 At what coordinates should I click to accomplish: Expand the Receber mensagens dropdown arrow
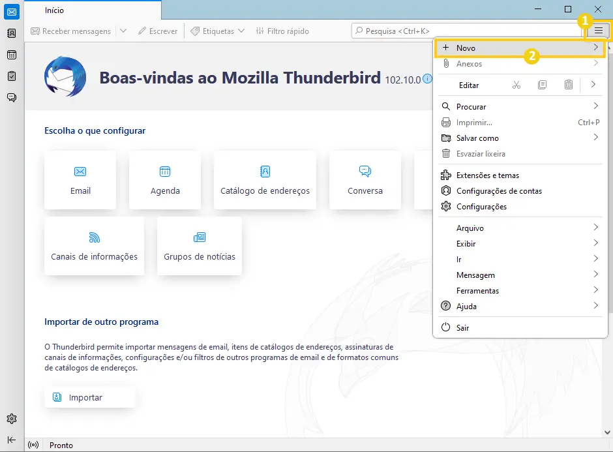pos(123,31)
